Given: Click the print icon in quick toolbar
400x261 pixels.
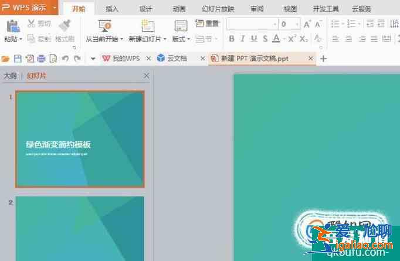Looking at the screenshot, I should click(x=41, y=59).
